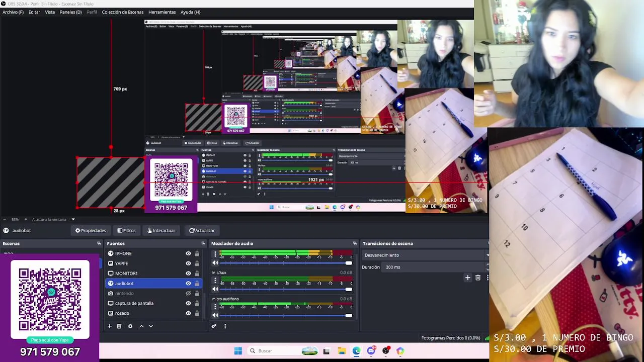This screenshot has width=644, height=362.
Task: Hide the rosado source
Action: pos(188,313)
